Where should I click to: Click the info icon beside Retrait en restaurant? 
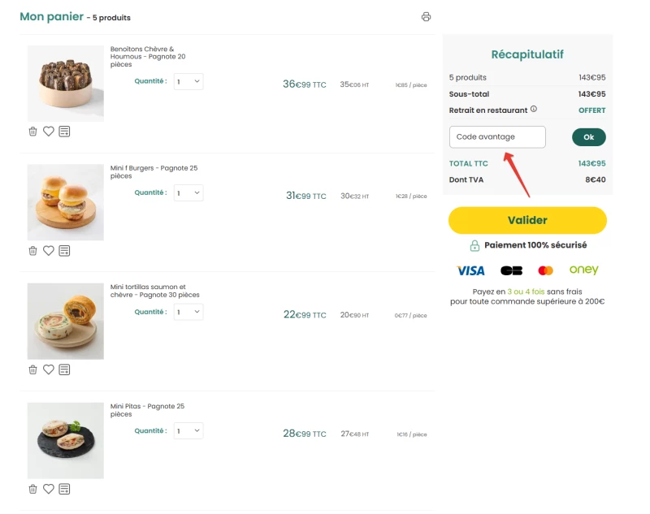[x=534, y=109]
